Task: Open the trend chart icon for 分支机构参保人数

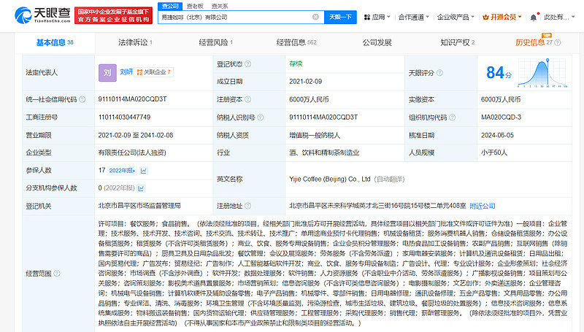Action: [141, 188]
